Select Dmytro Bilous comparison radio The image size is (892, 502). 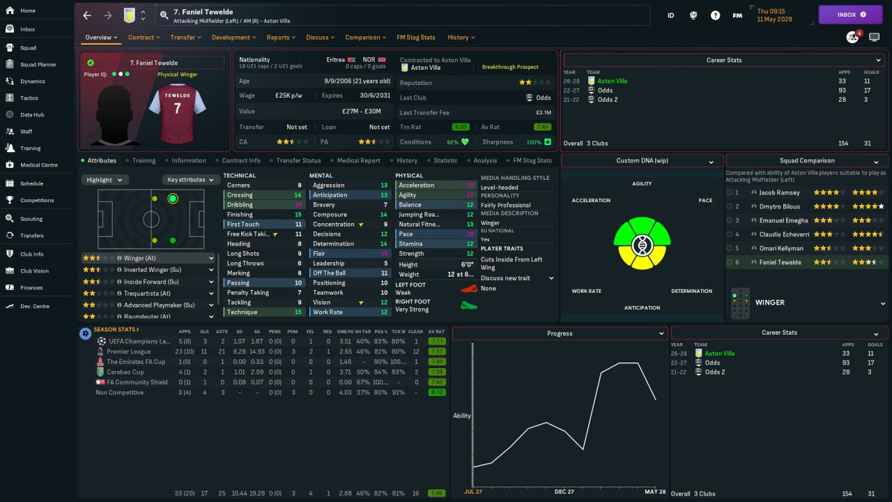pyautogui.click(x=730, y=206)
